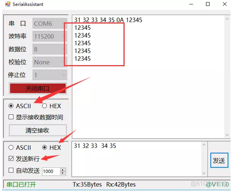
Task: Click send box scrollbar down arrow
Action: coord(204,173)
